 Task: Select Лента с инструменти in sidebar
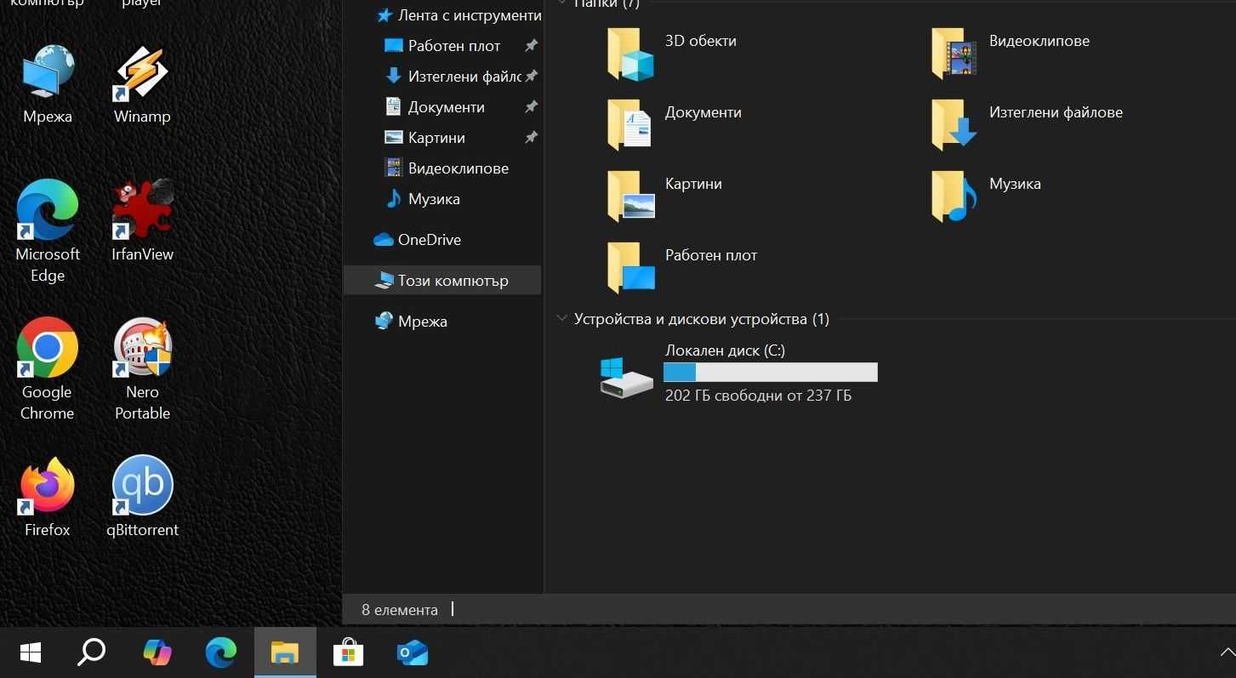pyautogui.click(x=459, y=15)
